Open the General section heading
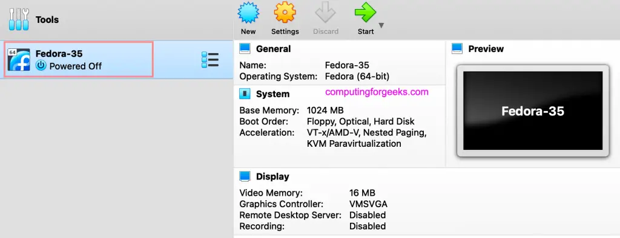 click(273, 49)
